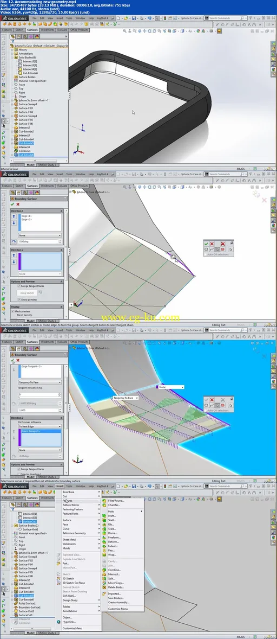This screenshot has height=639, width=277.
Task: Choose Move/Copy... in Features submenu
Action: (116, 583)
